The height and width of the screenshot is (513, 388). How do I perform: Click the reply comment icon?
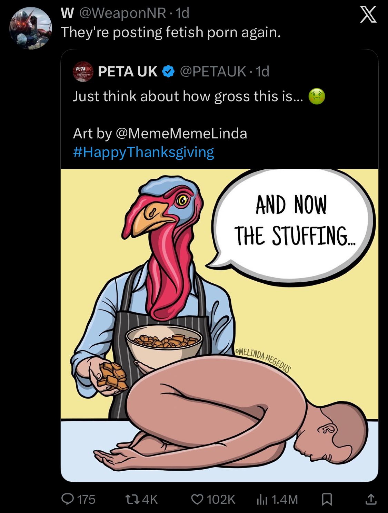pyautogui.click(x=68, y=499)
